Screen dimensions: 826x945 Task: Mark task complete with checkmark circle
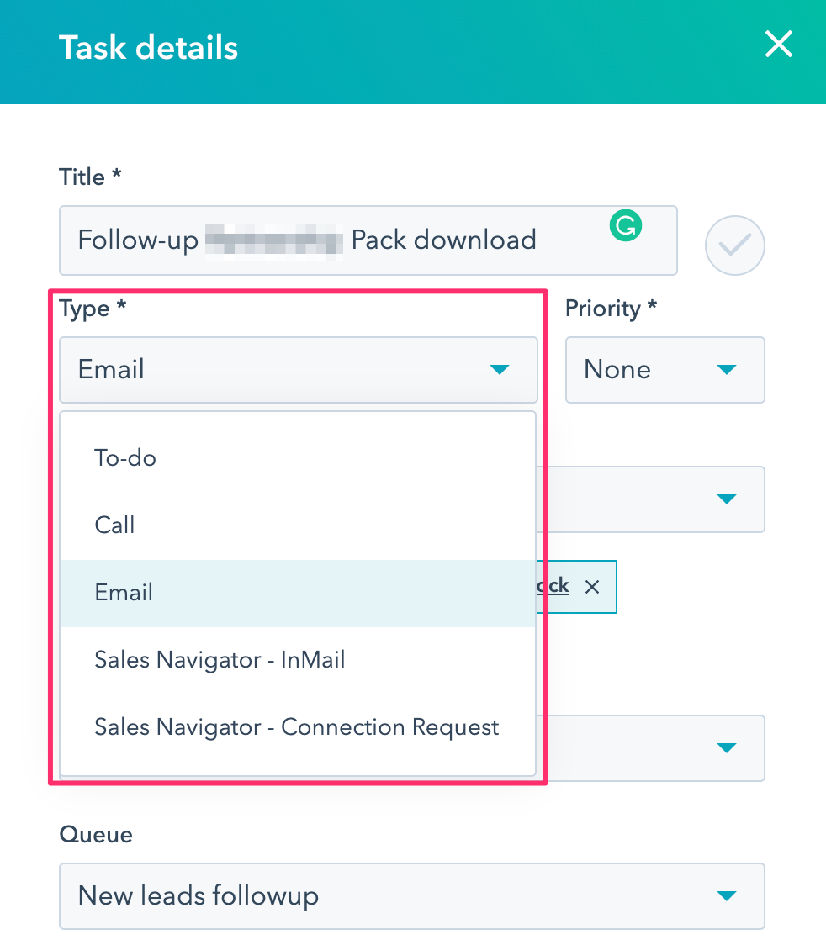(x=734, y=245)
